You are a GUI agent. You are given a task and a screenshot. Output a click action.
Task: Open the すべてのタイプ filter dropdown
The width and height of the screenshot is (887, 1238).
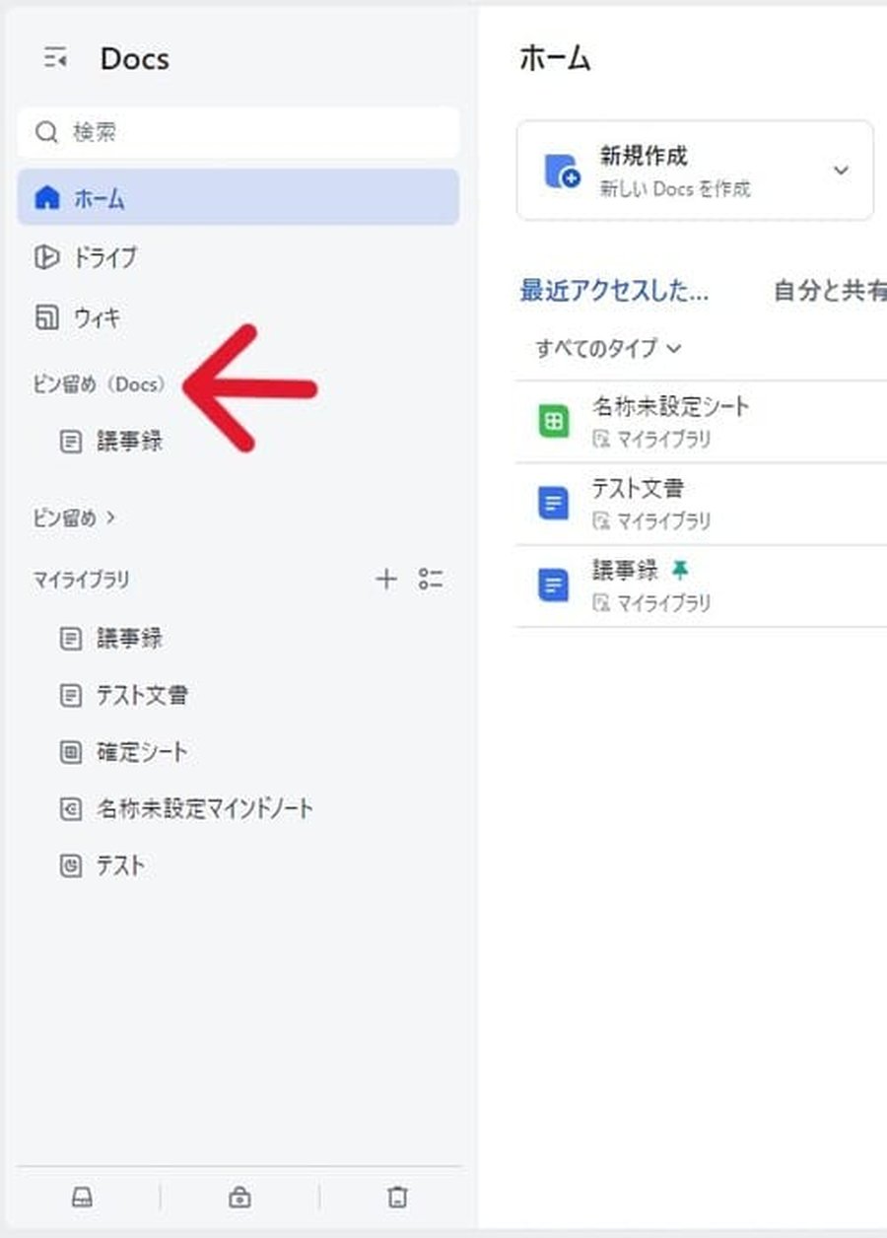[x=604, y=348]
